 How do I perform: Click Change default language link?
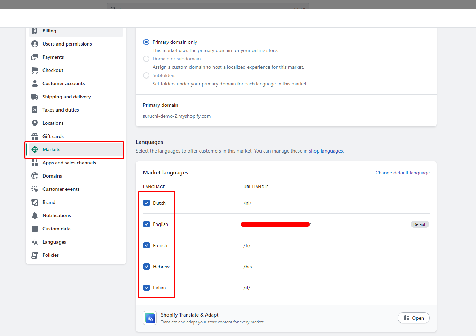click(x=403, y=173)
